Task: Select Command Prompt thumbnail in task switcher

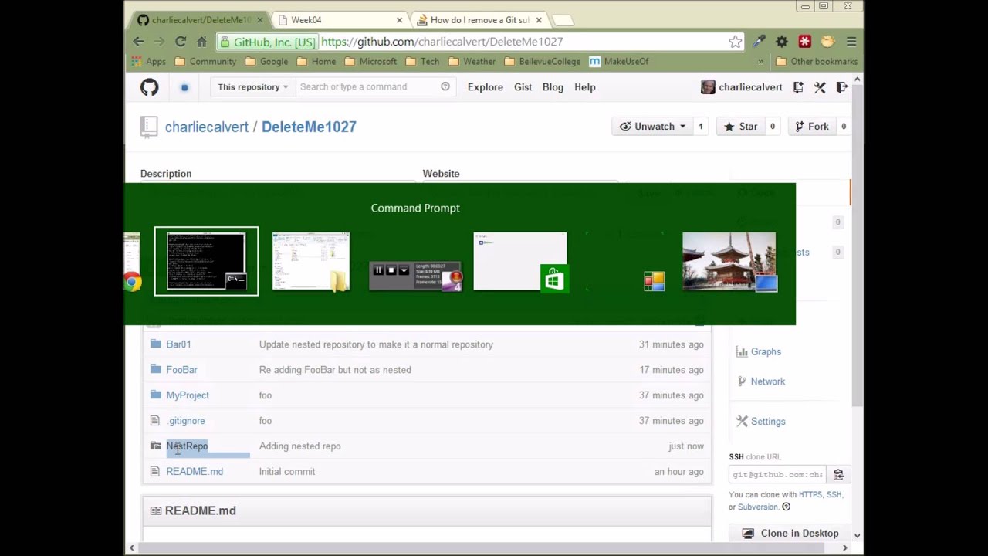Action: coord(206,261)
